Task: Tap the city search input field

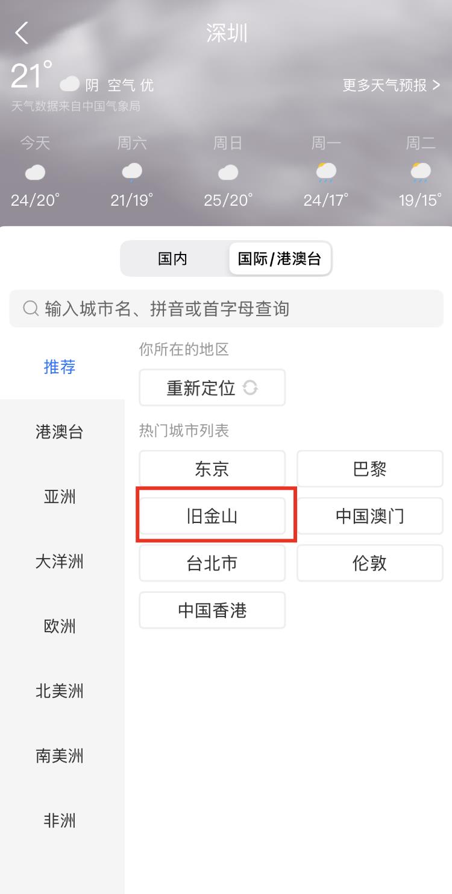Action: (226, 308)
